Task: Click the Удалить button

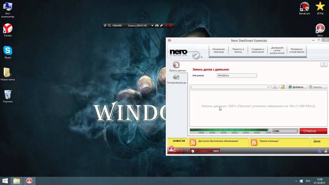Action: click(x=318, y=87)
